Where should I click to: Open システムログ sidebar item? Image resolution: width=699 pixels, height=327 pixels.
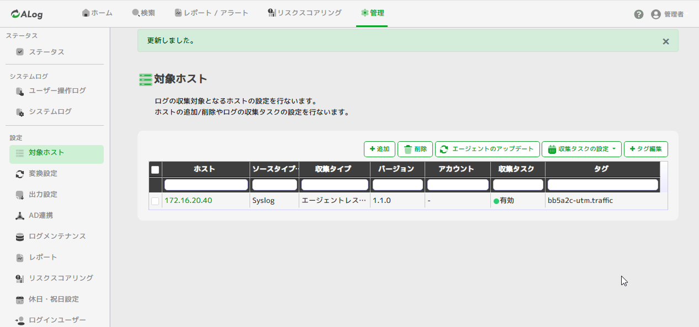[x=56, y=111]
